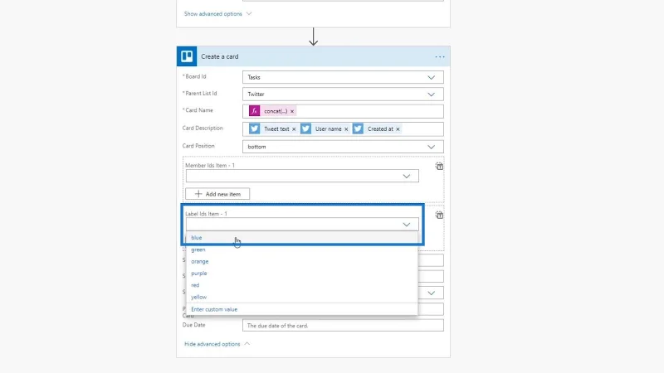Click Show advanced options link
The height and width of the screenshot is (373, 664).
tap(217, 14)
